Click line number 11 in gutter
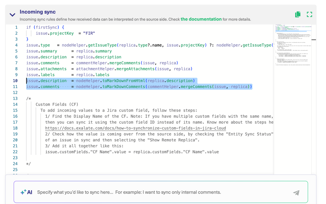 15,86
